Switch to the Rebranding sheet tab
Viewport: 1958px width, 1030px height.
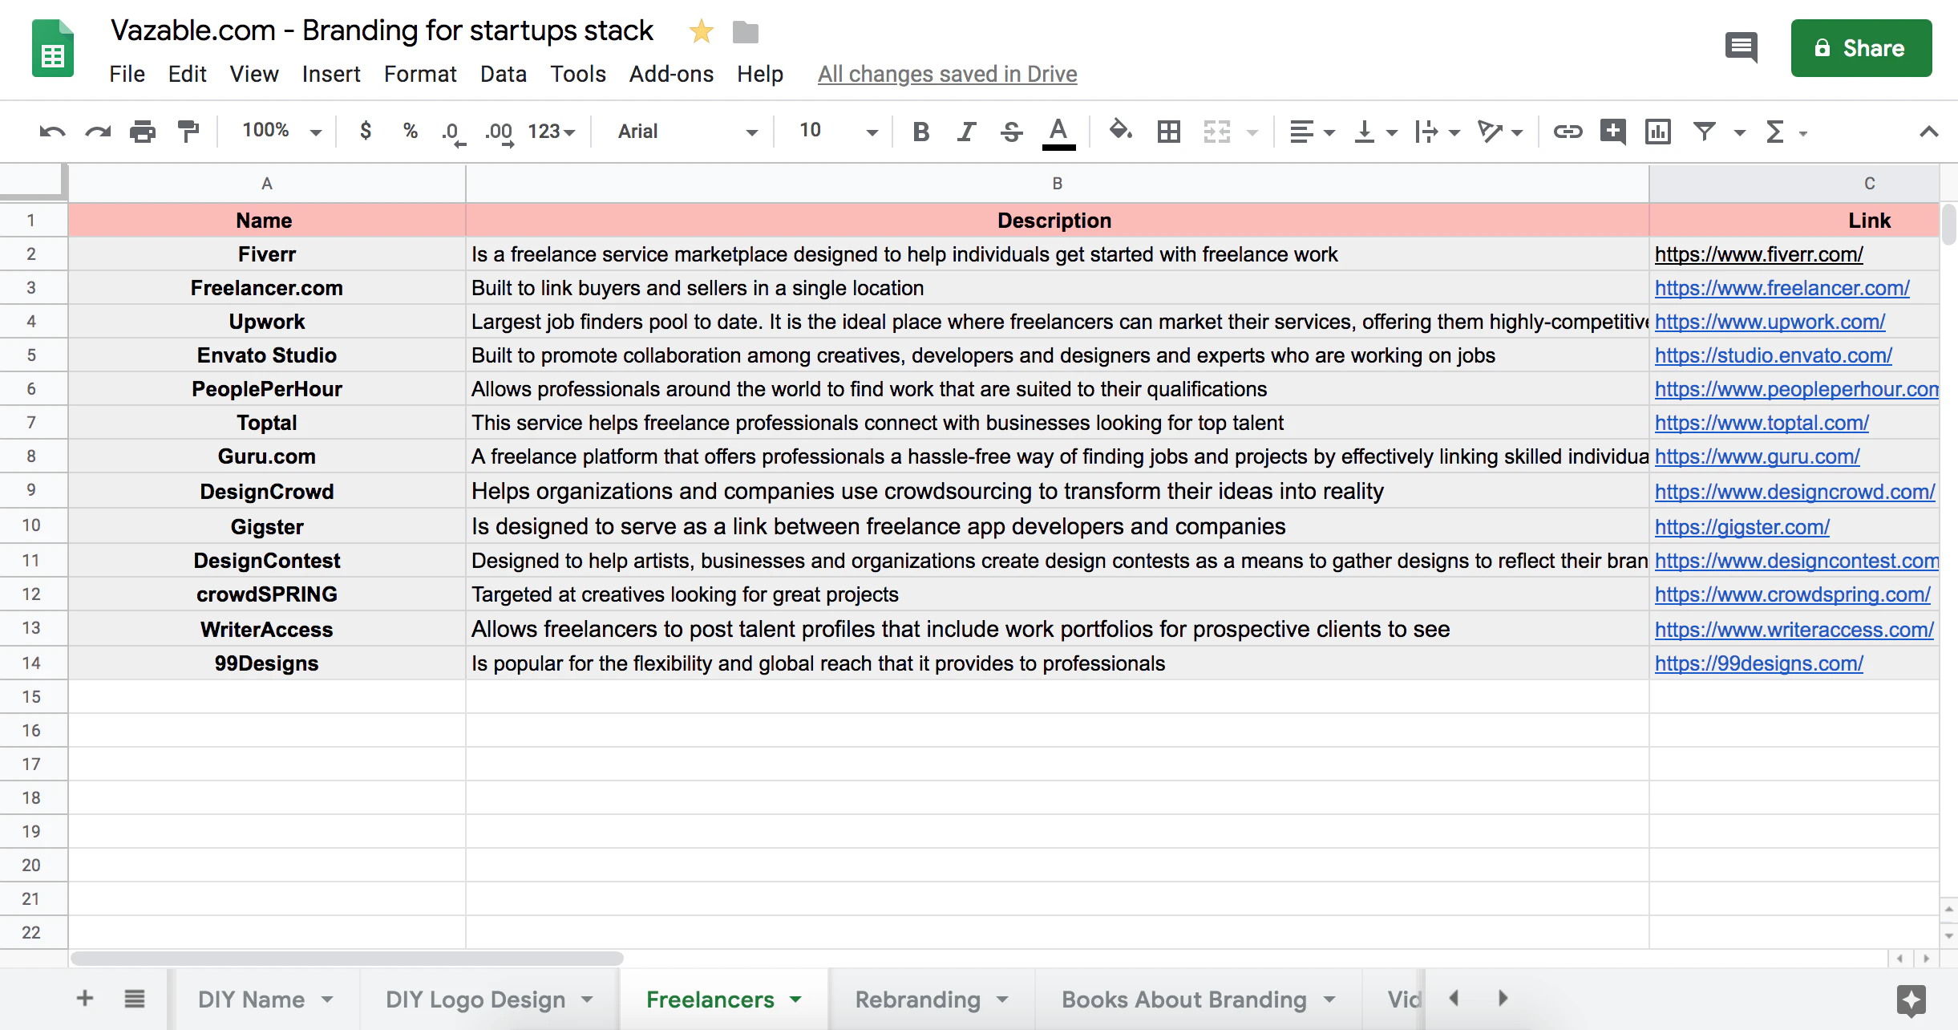tap(916, 999)
